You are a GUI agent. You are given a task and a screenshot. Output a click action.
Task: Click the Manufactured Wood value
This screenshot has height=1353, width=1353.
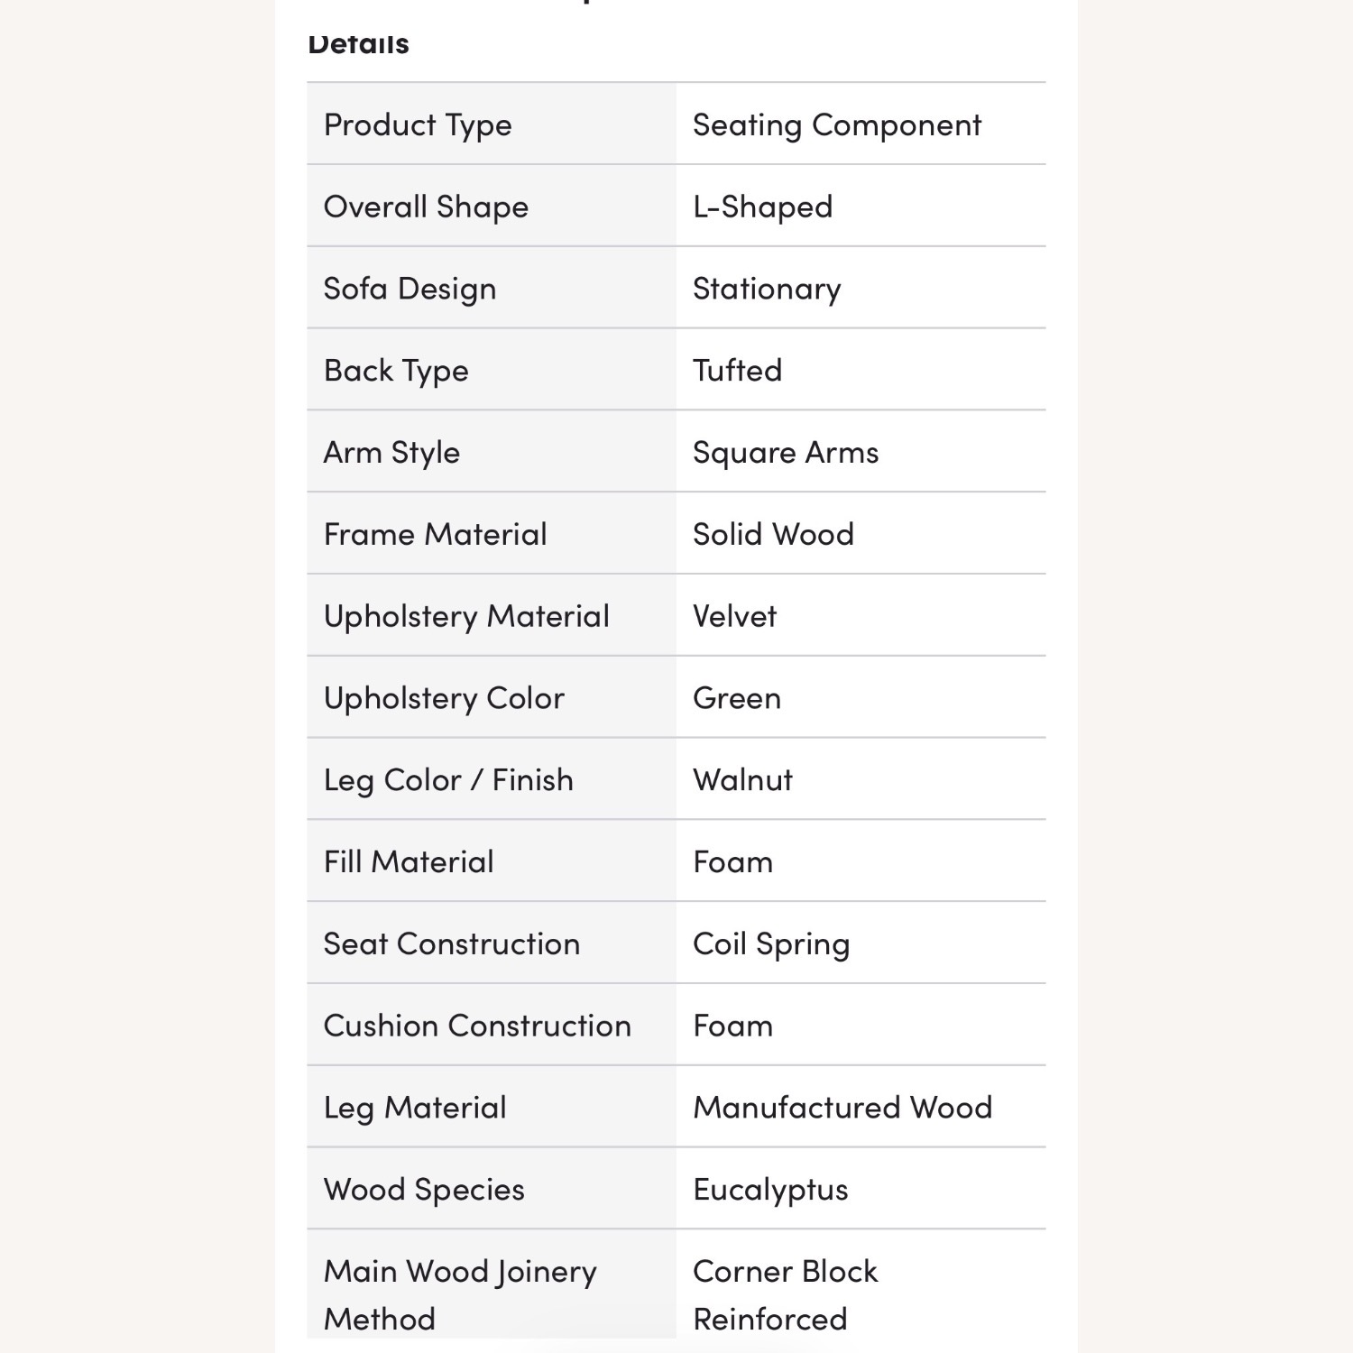842,1108
